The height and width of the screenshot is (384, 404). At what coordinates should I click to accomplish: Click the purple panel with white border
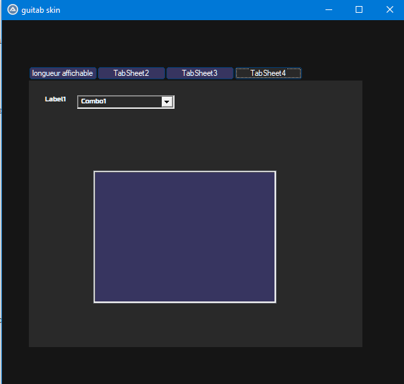click(185, 237)
